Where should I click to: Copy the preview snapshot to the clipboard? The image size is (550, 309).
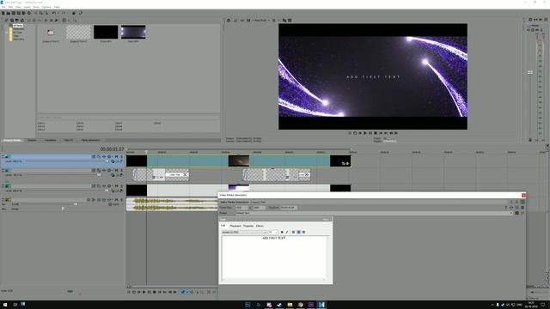click(284, 21)
